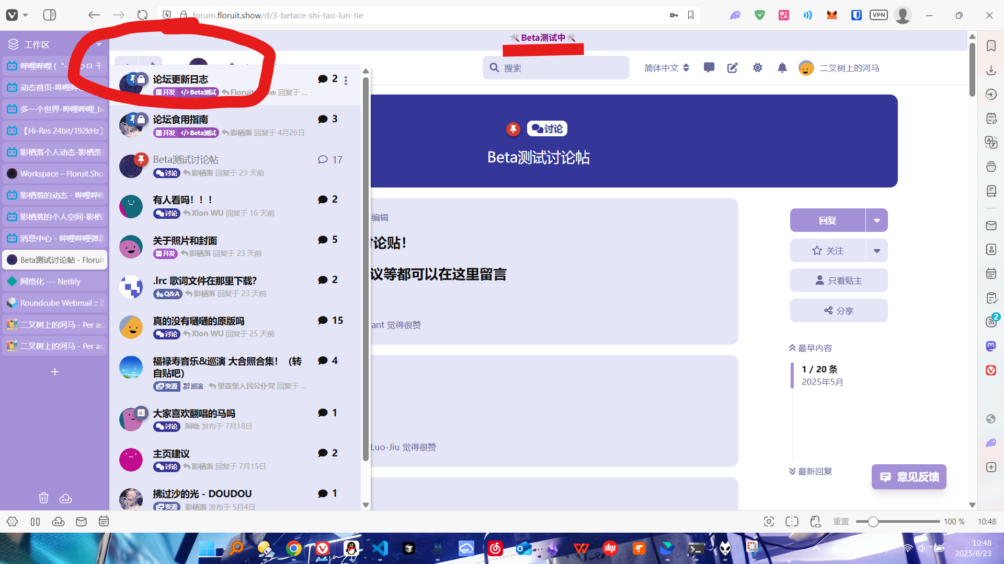
Task: Click the page capture camera icon
Action: point(769,522)
